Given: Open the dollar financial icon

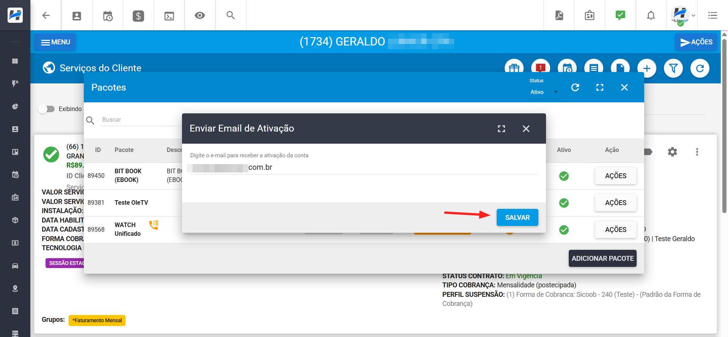Looking at the screenshot, I should click(138, 16).
